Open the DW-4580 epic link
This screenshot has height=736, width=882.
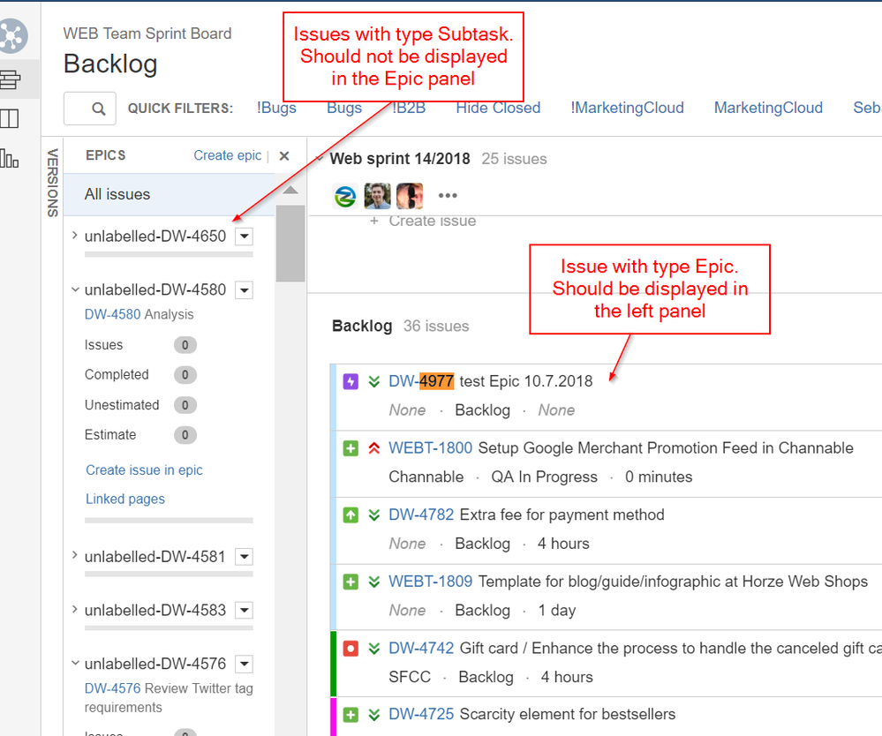(x=112, y=314)
